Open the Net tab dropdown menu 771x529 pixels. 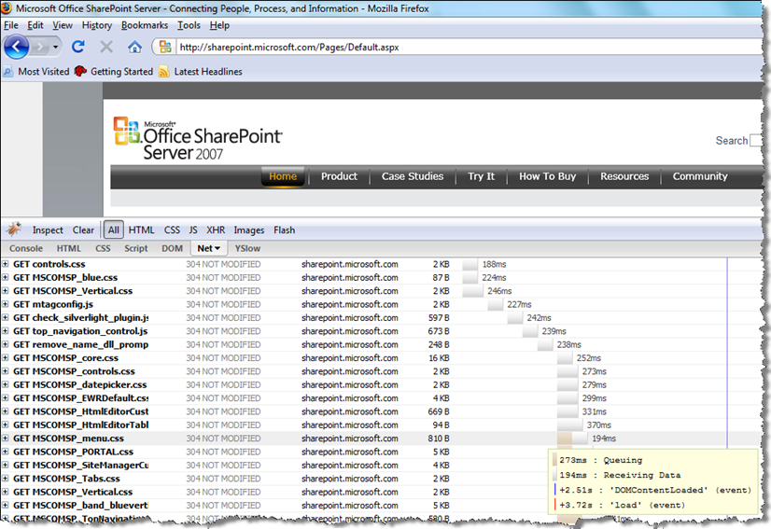[x=217, y=249]
